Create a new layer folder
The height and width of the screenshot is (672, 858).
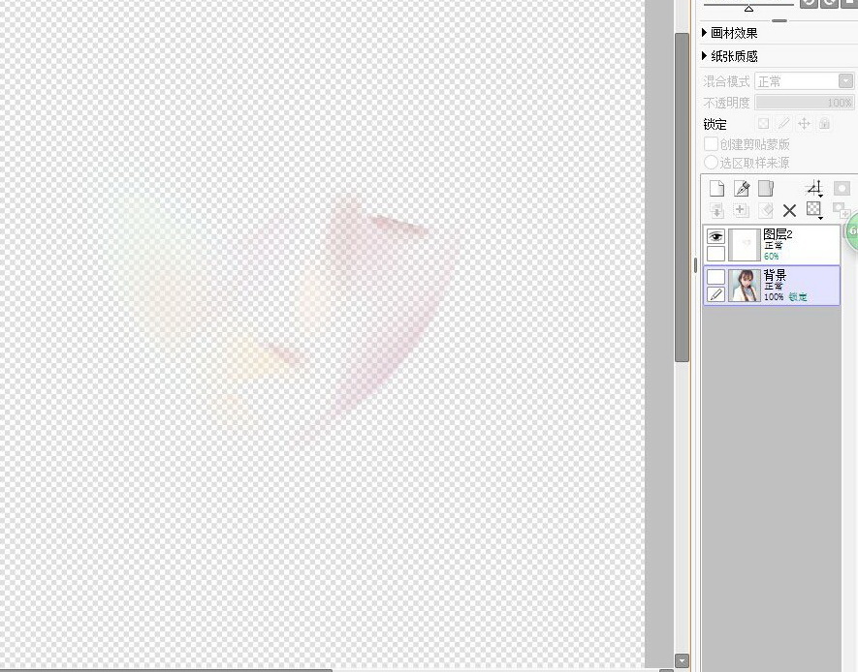pos(766,189)
